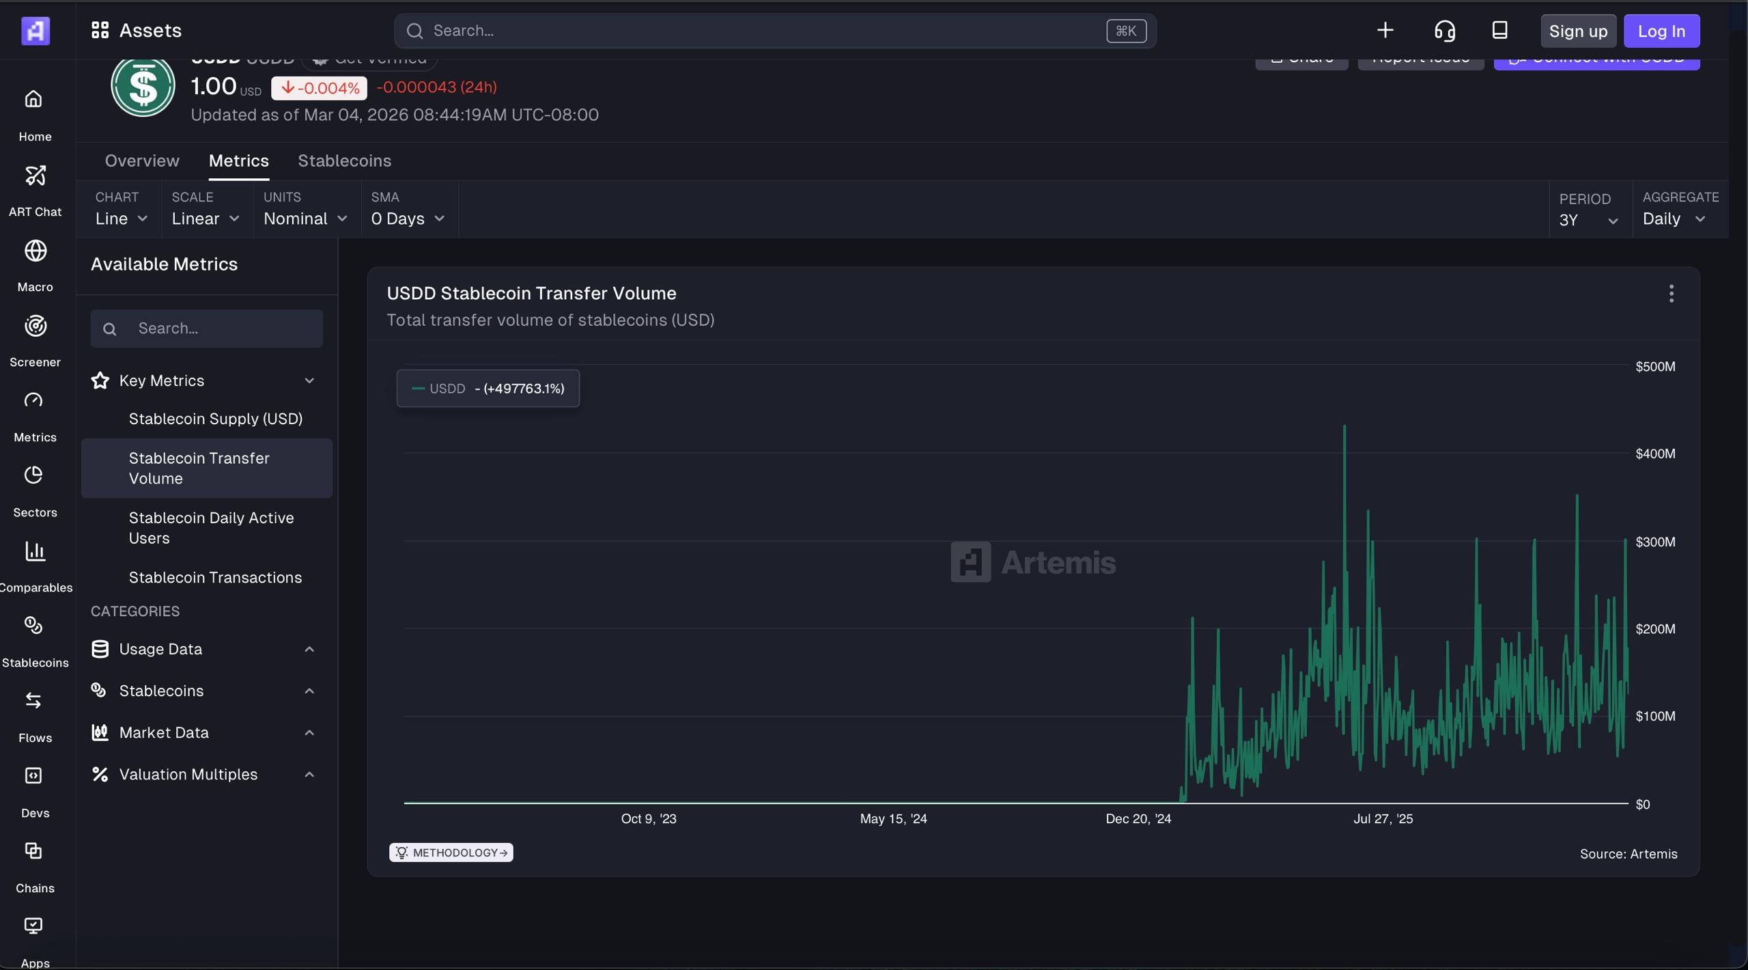Toggle the USDD series in chart legend

447,389
